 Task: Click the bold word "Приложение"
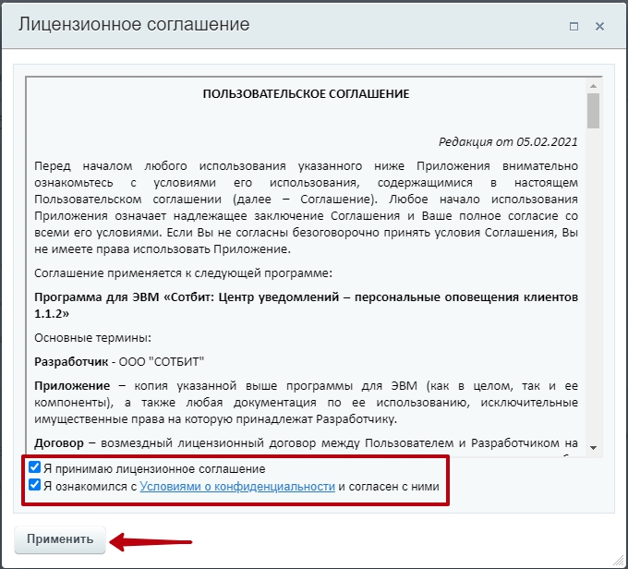(x=72, y=386)
